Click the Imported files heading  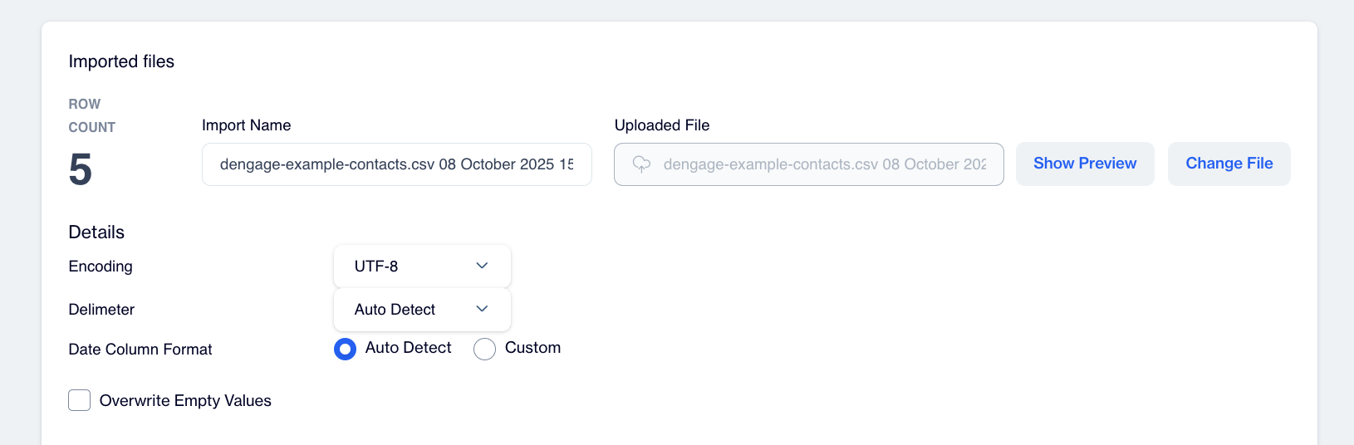point(121,61)
